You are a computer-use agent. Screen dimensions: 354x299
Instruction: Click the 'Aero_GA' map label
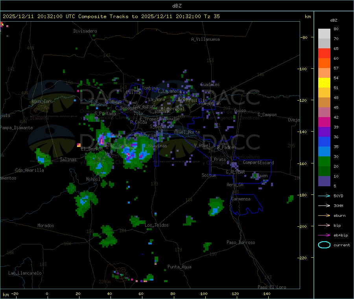pos(235,185)
